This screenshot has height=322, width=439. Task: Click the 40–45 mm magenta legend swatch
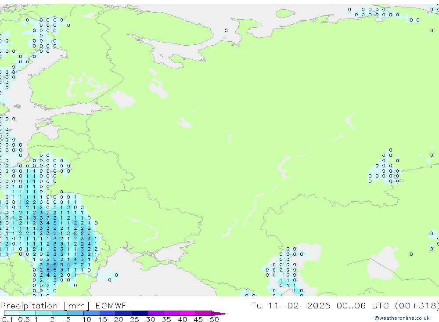click(x=187, y=313)
